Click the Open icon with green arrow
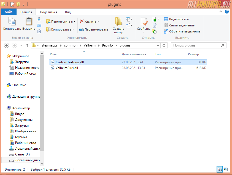Image resolution: width=232 pixels, height=175 pixels. [x=154, y=19]
